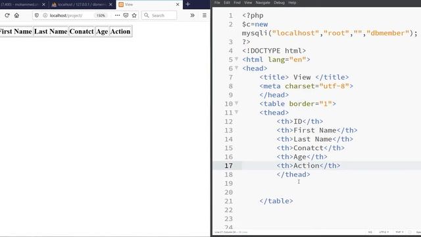
Task: Click the Last Name table header
Action: tap(51, 32)
